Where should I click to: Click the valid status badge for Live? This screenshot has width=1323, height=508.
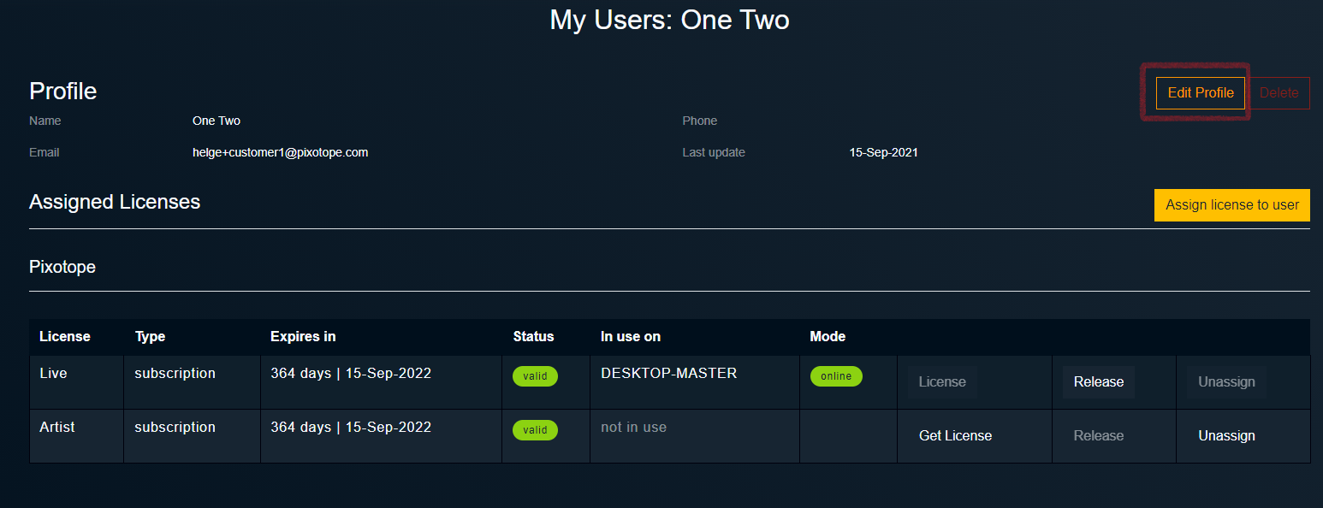click(535, 376)
